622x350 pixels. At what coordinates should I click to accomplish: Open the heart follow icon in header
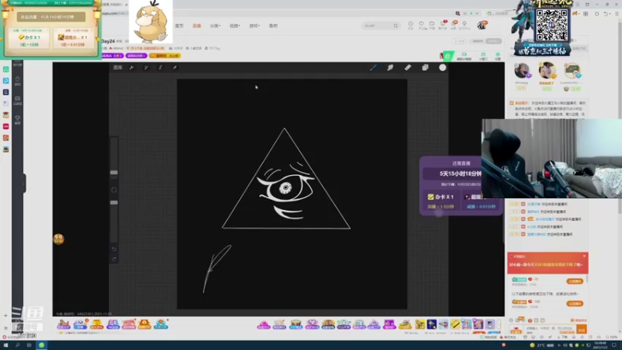[x=421, y=25]
